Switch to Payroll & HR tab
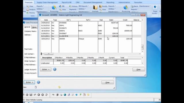The image size is (184, 103). (x=66, y=2)
